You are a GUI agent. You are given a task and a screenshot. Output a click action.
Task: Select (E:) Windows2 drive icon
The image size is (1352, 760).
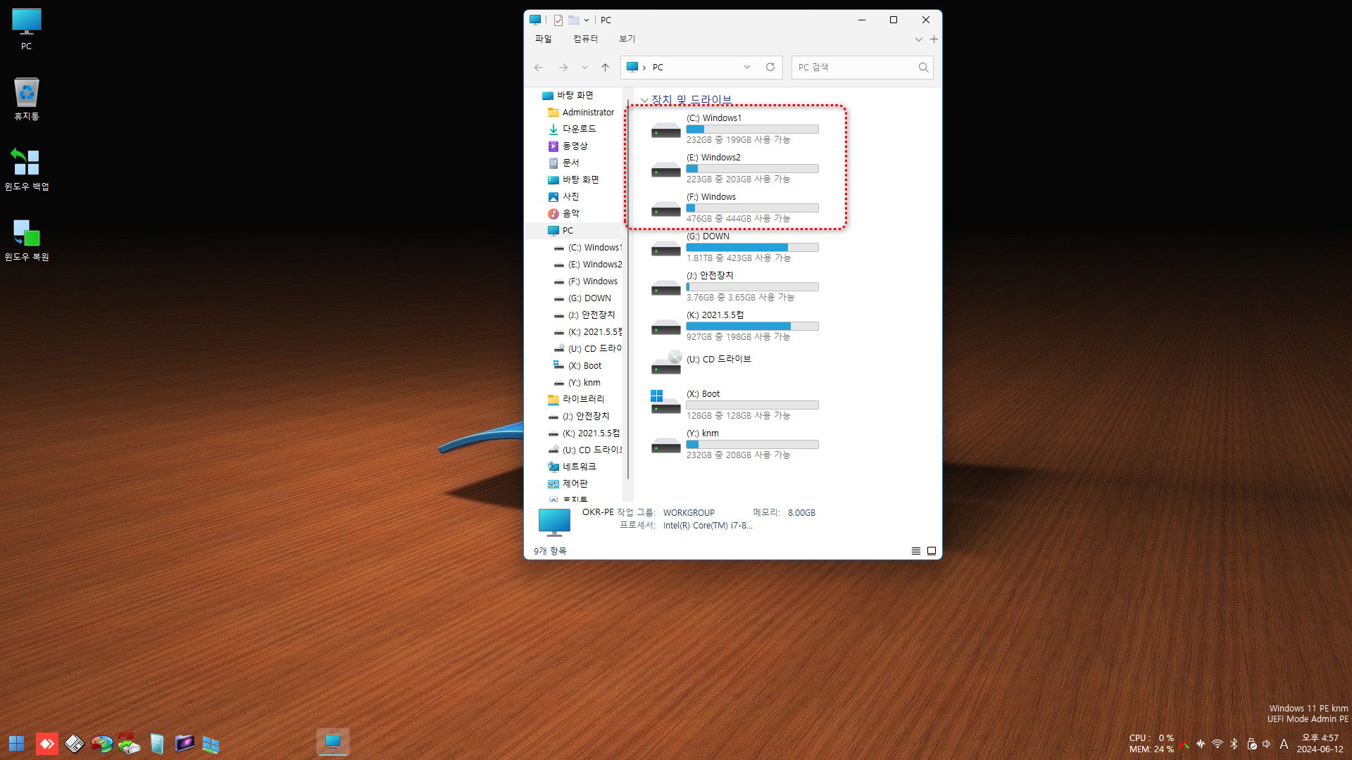tap(665, 170)
